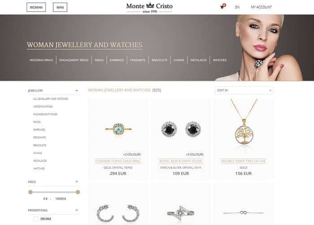Select Bracelets in sidebar list

39,145
